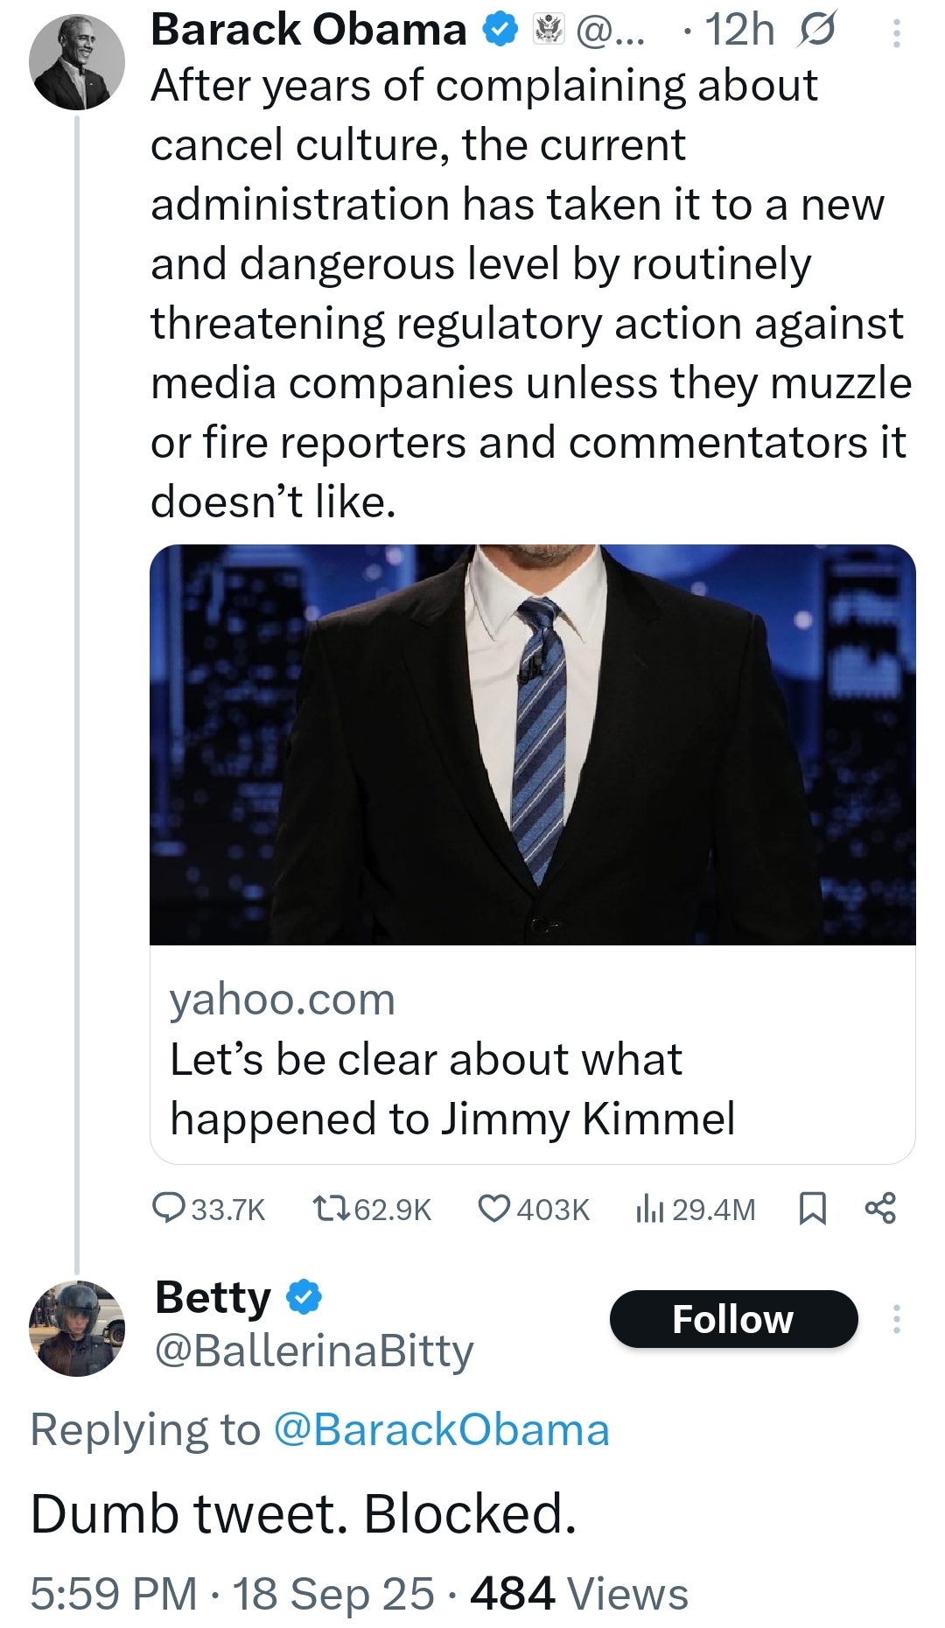This screenshot has width=945, height=1628.
Task: Tap the government seal badge icon
Action: point(549,31)
